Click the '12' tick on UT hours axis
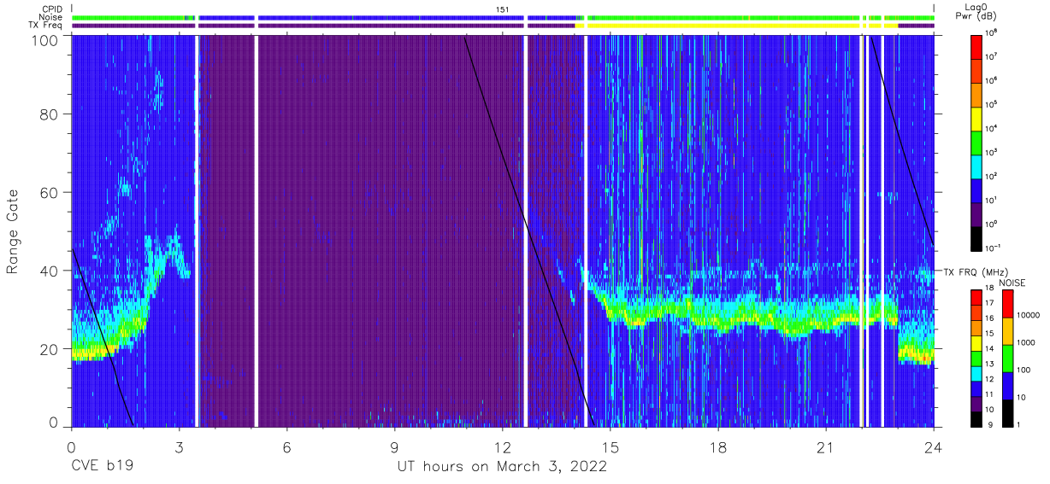The image size is (1050, 484). coord(503,446)
